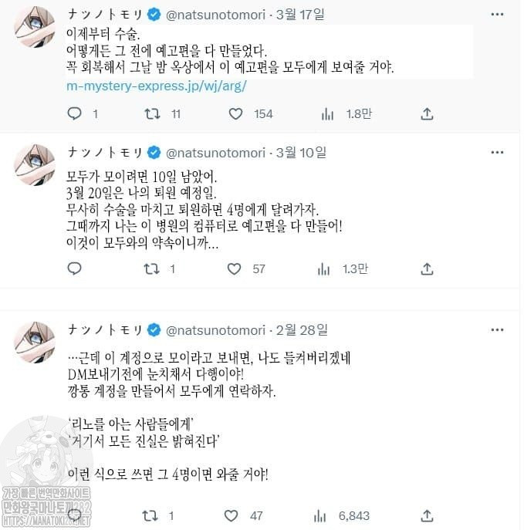
Task: View analytics showing 1.8만 views
Action: point(327,114)
